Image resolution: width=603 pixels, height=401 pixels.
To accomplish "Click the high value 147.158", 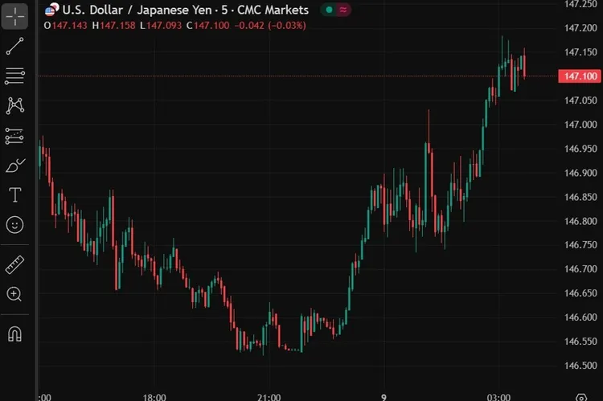I will [x=117, y=26].
